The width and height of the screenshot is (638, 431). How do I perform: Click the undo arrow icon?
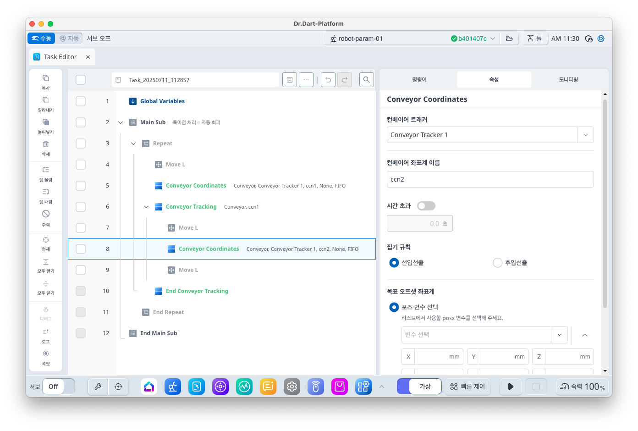point(328,80)
